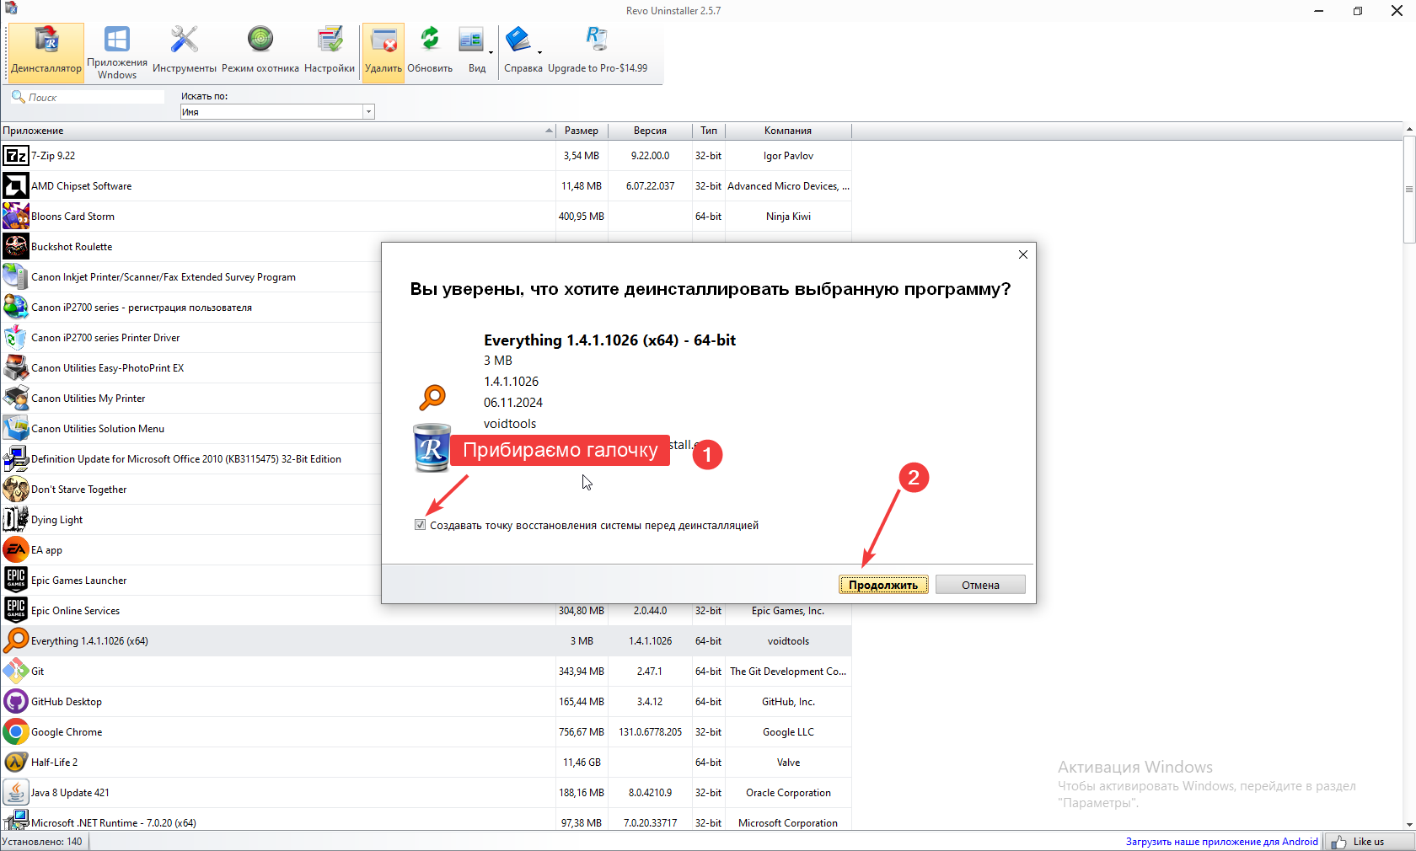
Task: Select Dying Light icon
Action: coord(15,520)
